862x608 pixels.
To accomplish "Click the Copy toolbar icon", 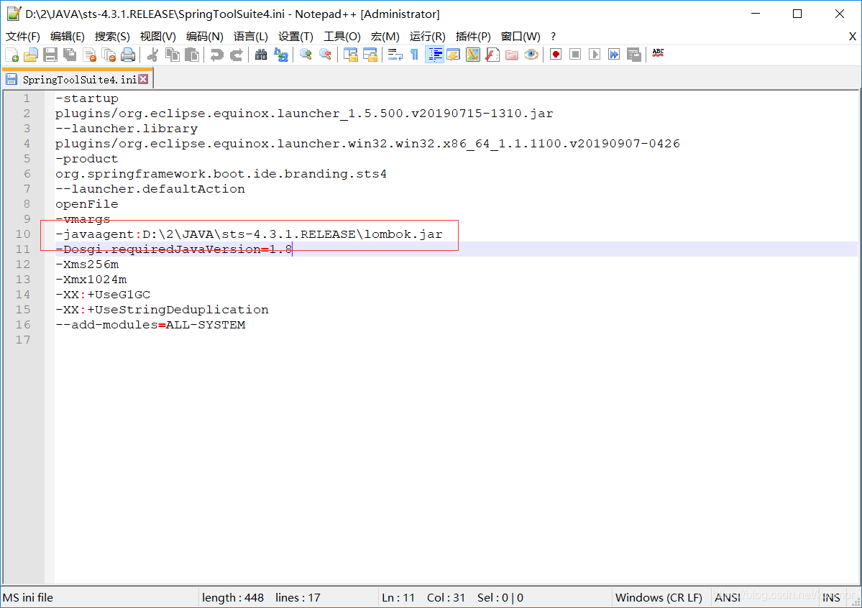I will coord(173,55).
